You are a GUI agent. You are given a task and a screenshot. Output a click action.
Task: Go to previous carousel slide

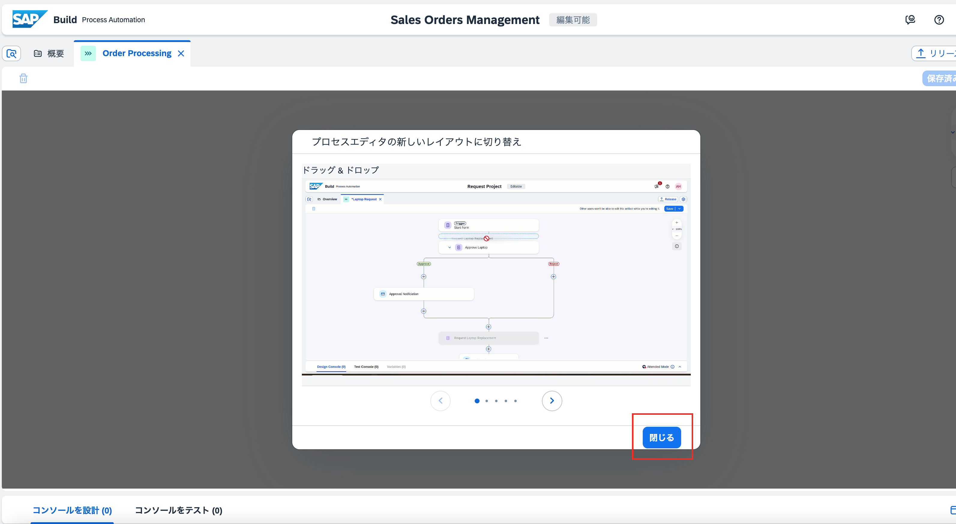[x=440, y=401]
